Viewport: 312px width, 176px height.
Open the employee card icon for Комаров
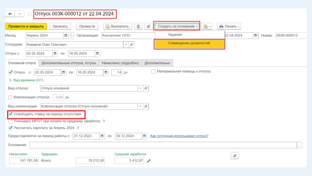132,45
